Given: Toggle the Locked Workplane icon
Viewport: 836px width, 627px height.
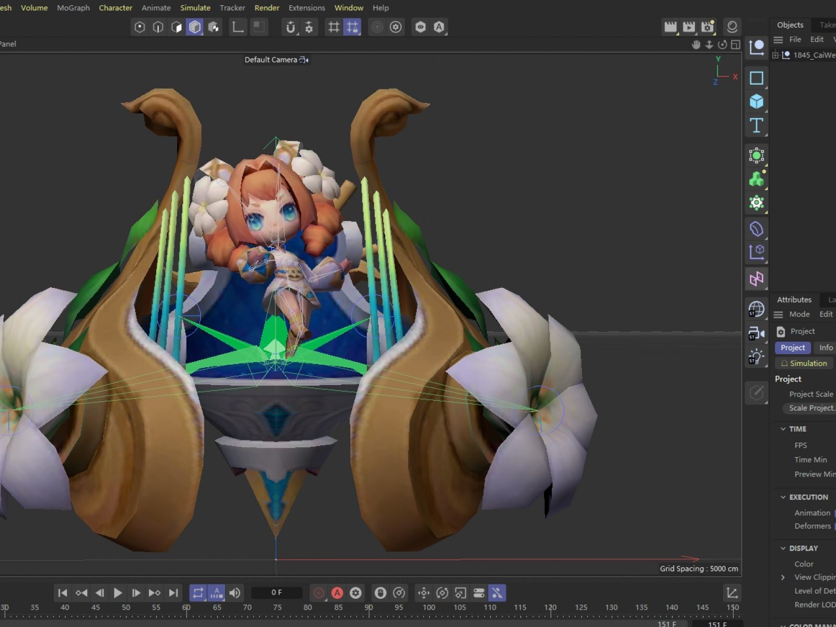Looking at the screenshot, I should (x=353, y=27).
